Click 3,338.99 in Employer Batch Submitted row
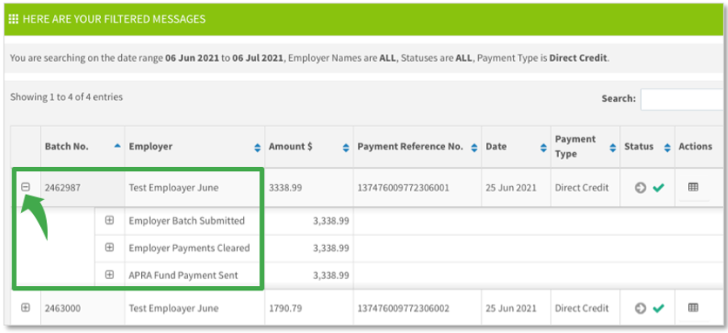 click(331, 221)
